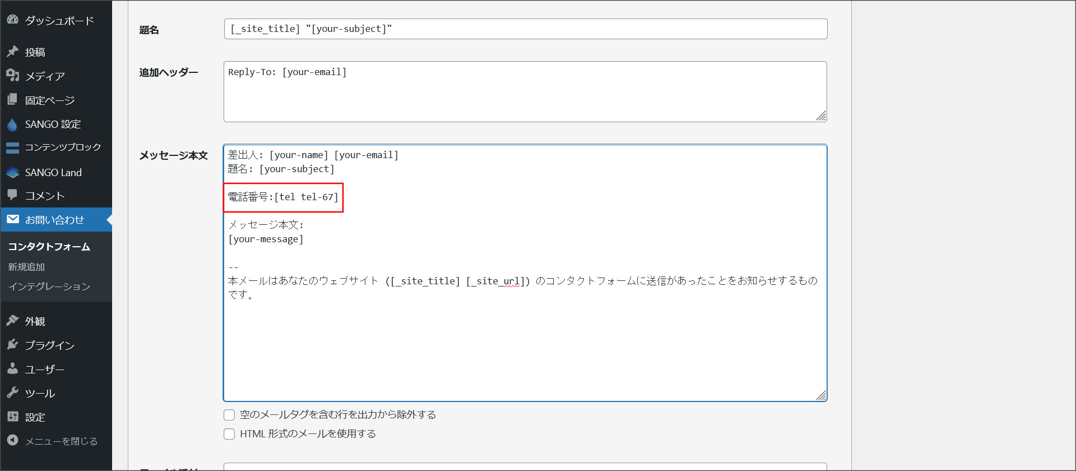Open Media via its camera-note icon
The width and height of the screenshot is (1076, 471).
click(12, 75)
